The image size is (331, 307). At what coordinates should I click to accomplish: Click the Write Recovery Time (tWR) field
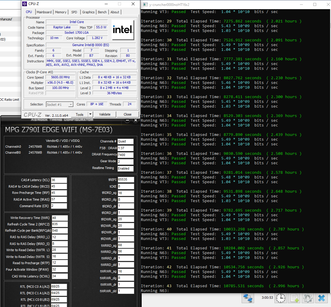(x=60, y=218)
